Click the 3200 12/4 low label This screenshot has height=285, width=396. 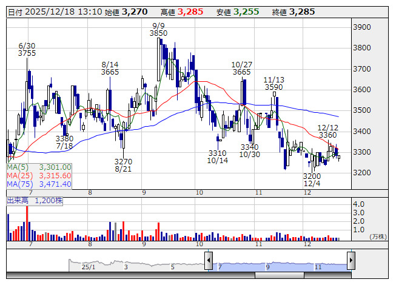[x=312, y=179]
